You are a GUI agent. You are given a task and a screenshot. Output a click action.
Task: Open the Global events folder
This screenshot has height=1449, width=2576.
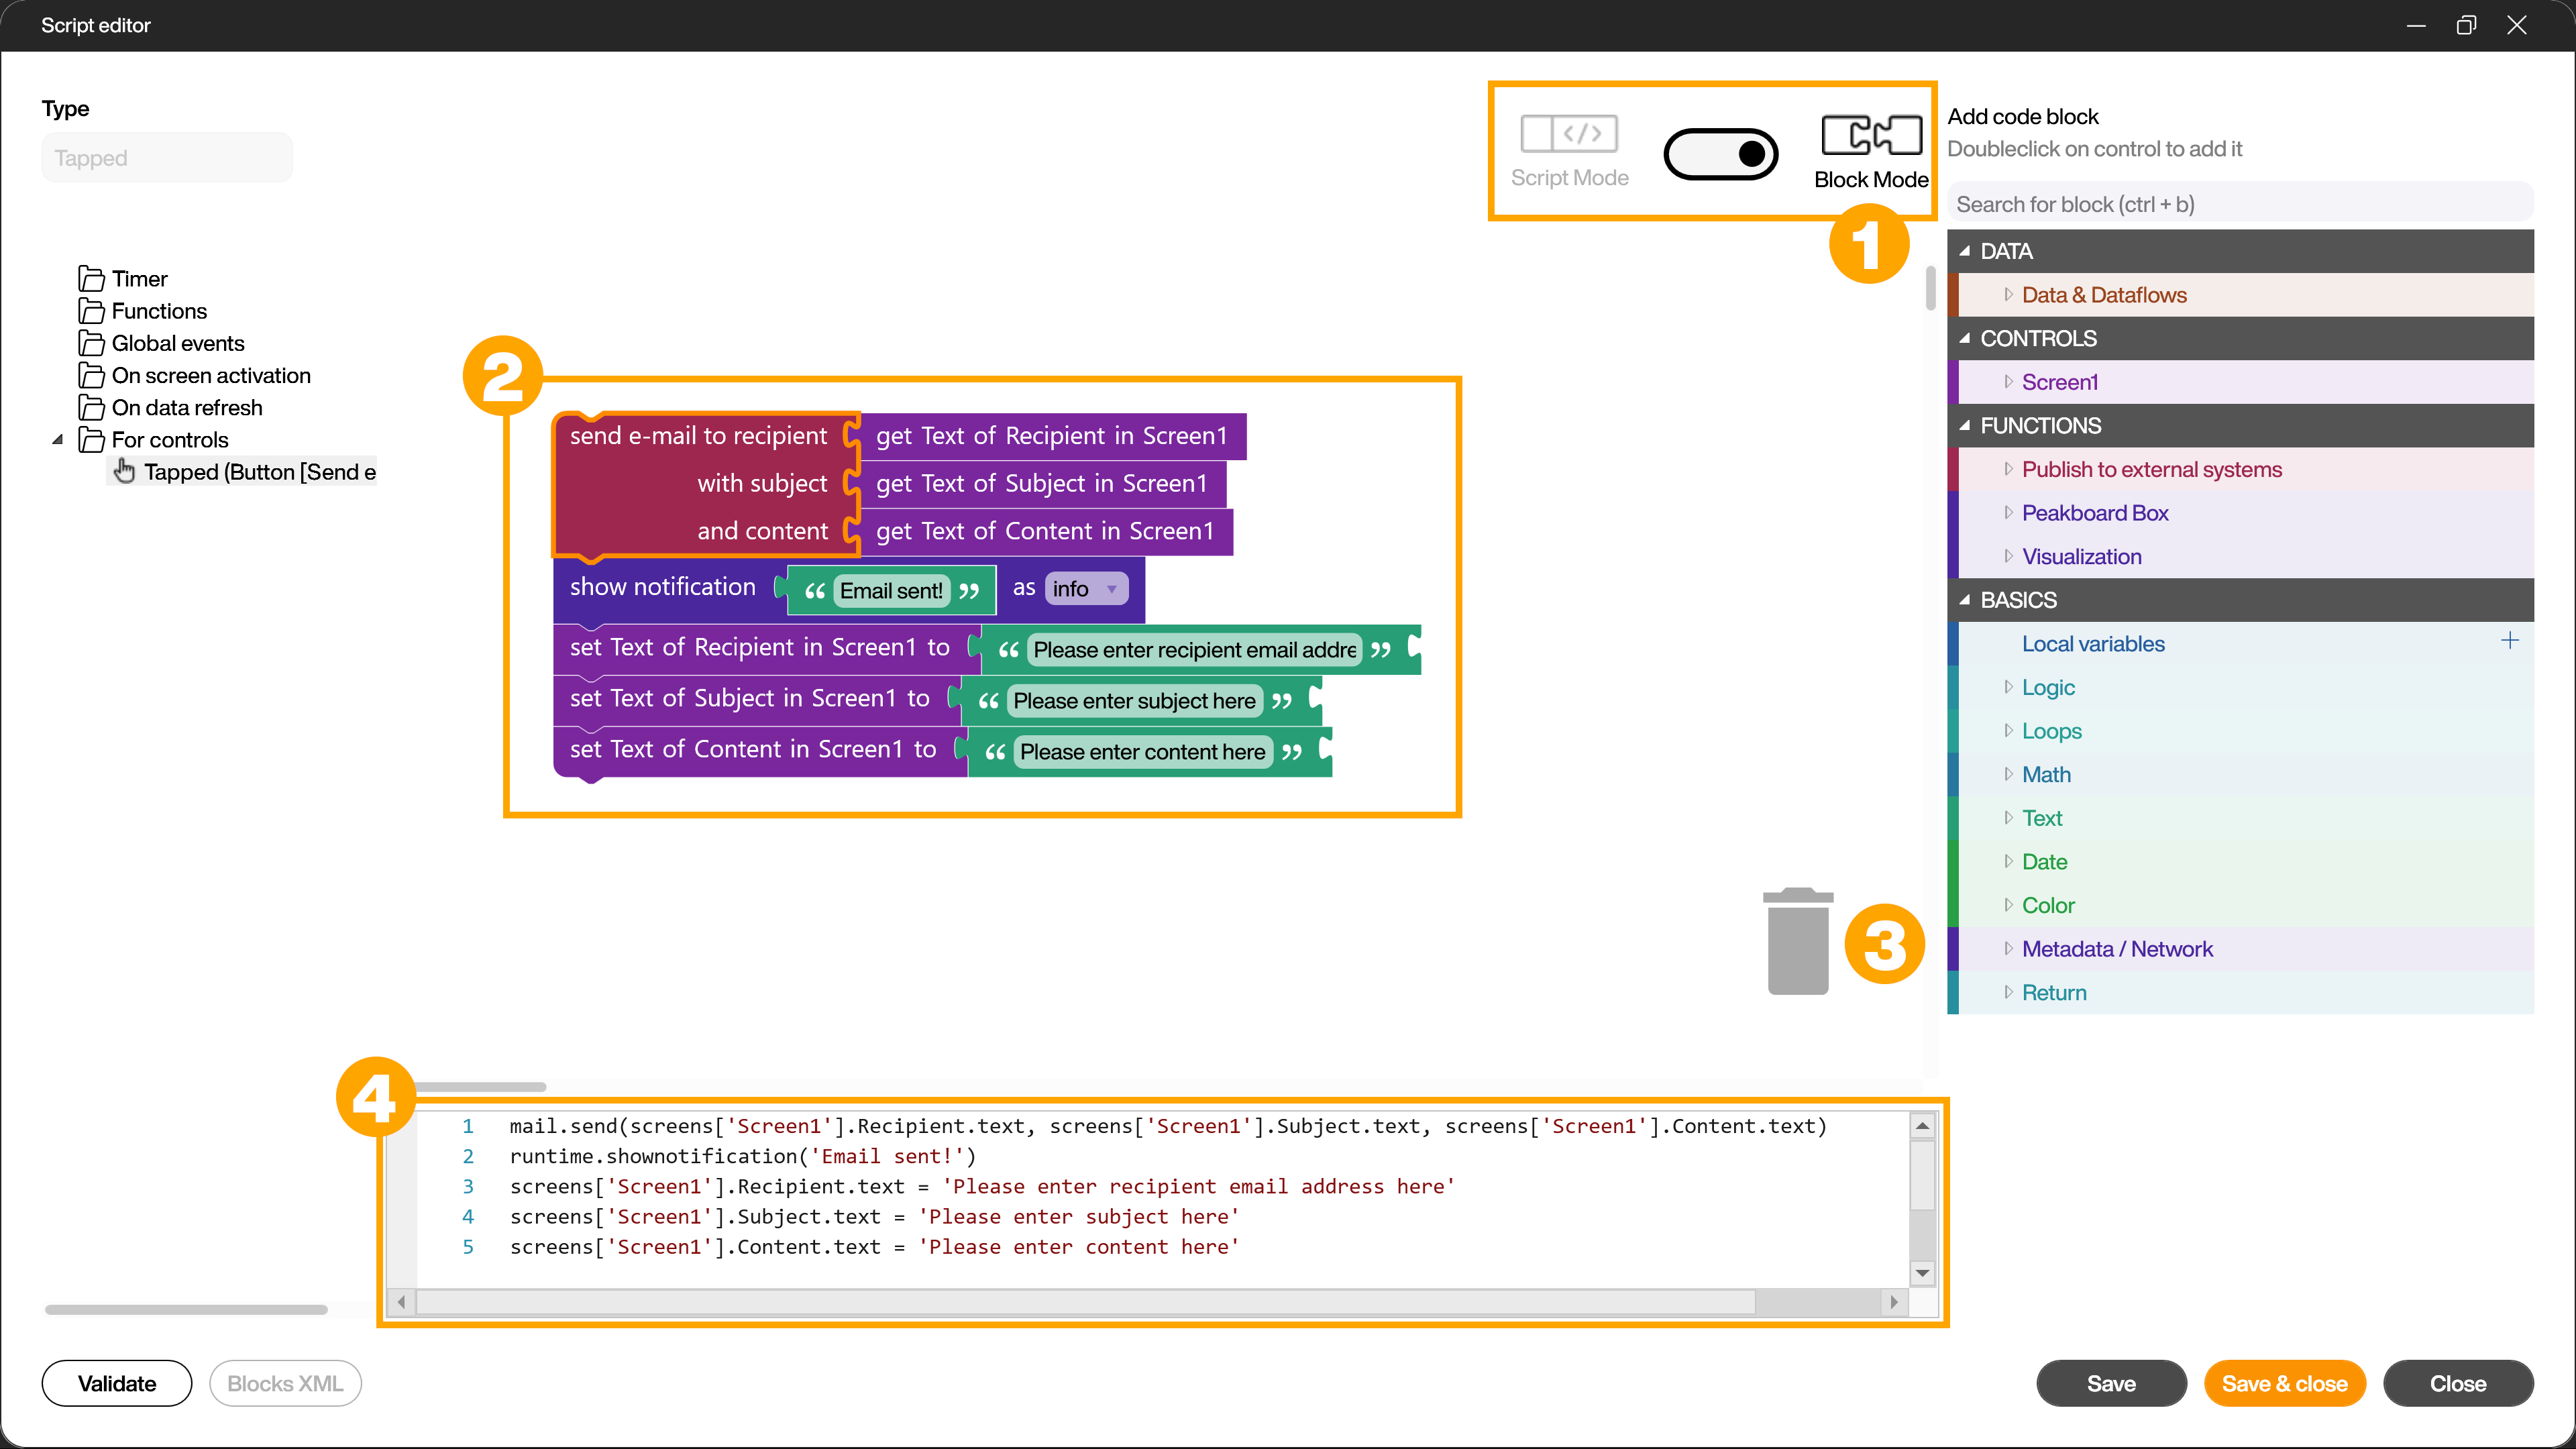pos(162,343)
